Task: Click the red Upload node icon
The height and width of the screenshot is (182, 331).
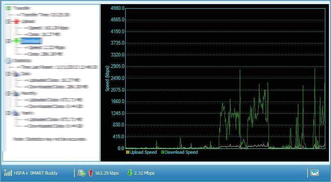Action: [x=16, y=21]
